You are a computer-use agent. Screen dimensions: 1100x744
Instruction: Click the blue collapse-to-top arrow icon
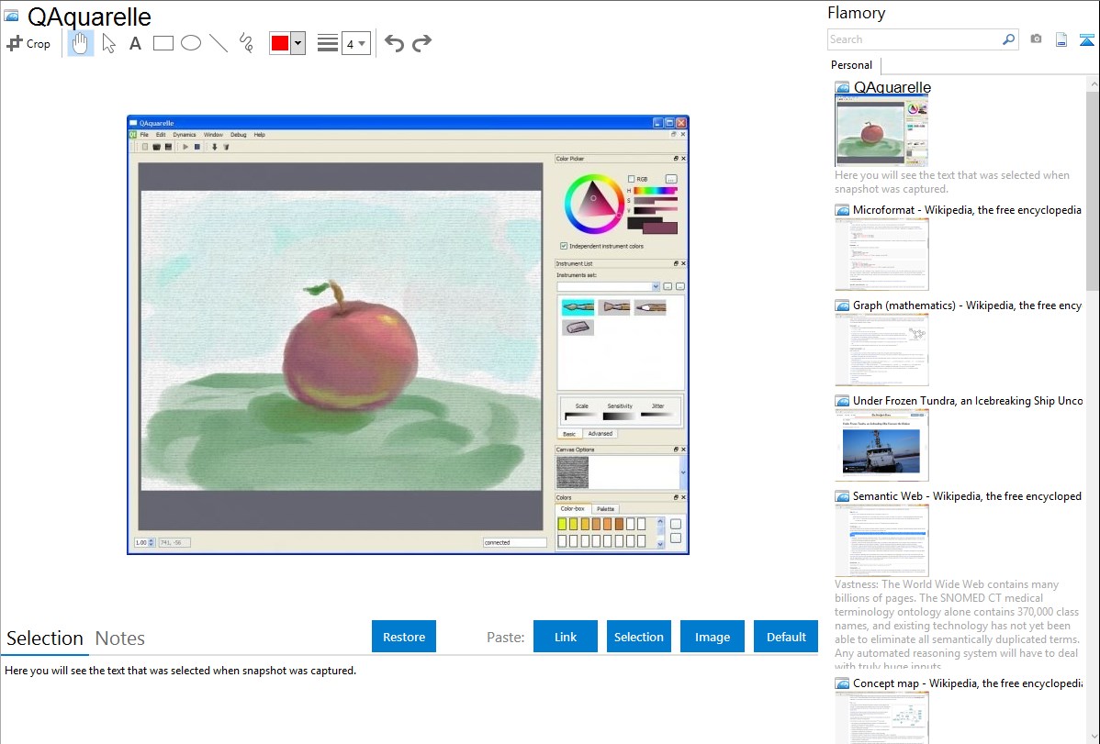tap(1086, 39)
